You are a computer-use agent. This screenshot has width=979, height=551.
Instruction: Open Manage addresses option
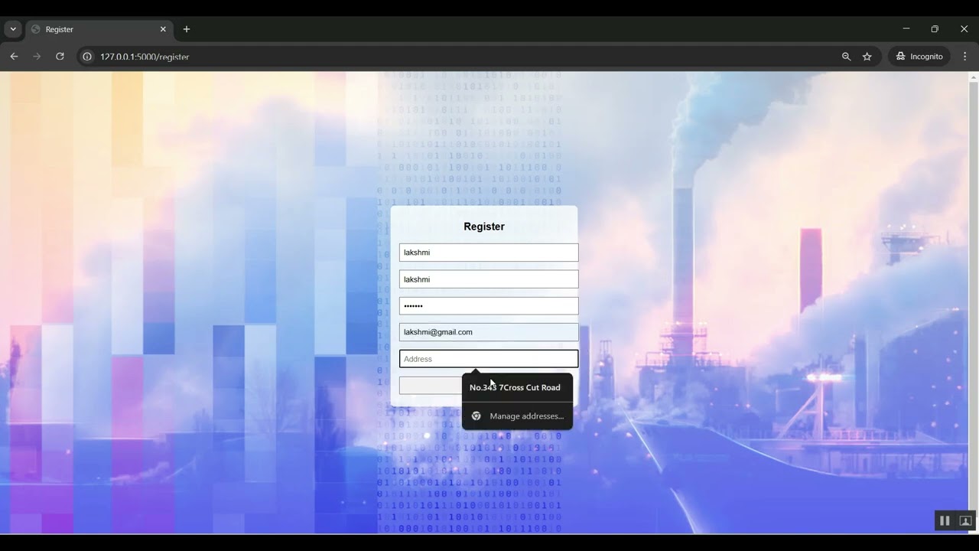click(517, 416)
